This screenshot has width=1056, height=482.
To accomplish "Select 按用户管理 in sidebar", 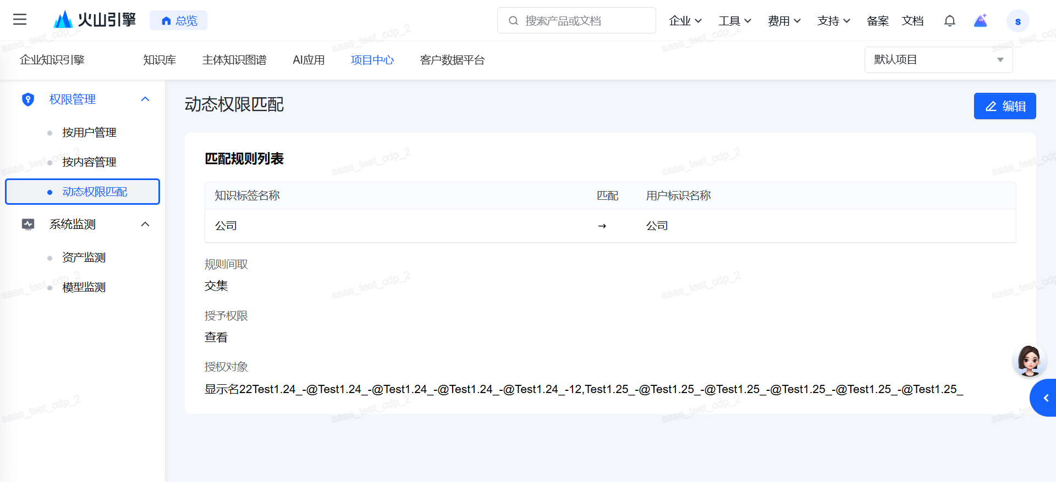I will pos(89,132).
